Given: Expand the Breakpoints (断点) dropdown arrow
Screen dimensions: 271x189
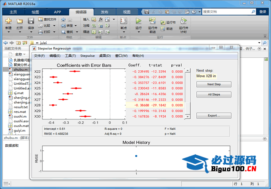Looking at the screenshot, I should pyautogui.click(x=124, y=32).
